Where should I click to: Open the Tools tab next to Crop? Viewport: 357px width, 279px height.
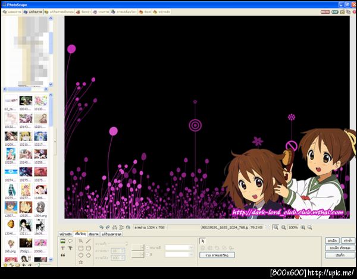(112, 234)
